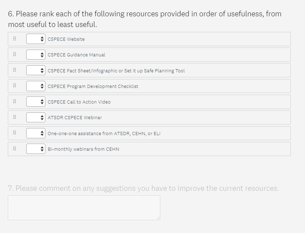This screenshot has height=233, width=305.
Task: Click the comment box resize grip corner
Action: point(158,218)
